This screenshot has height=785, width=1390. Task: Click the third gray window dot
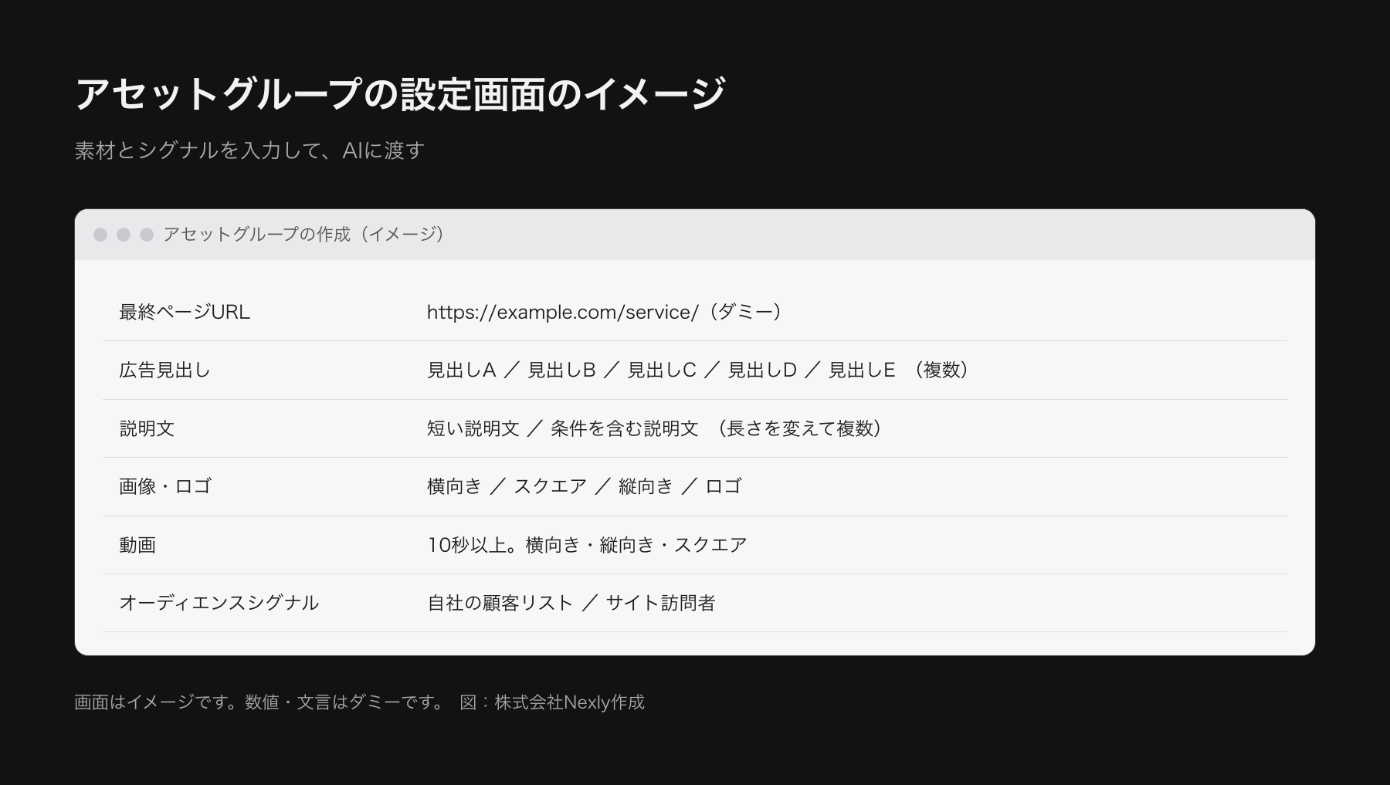click(x=147, y=235)
